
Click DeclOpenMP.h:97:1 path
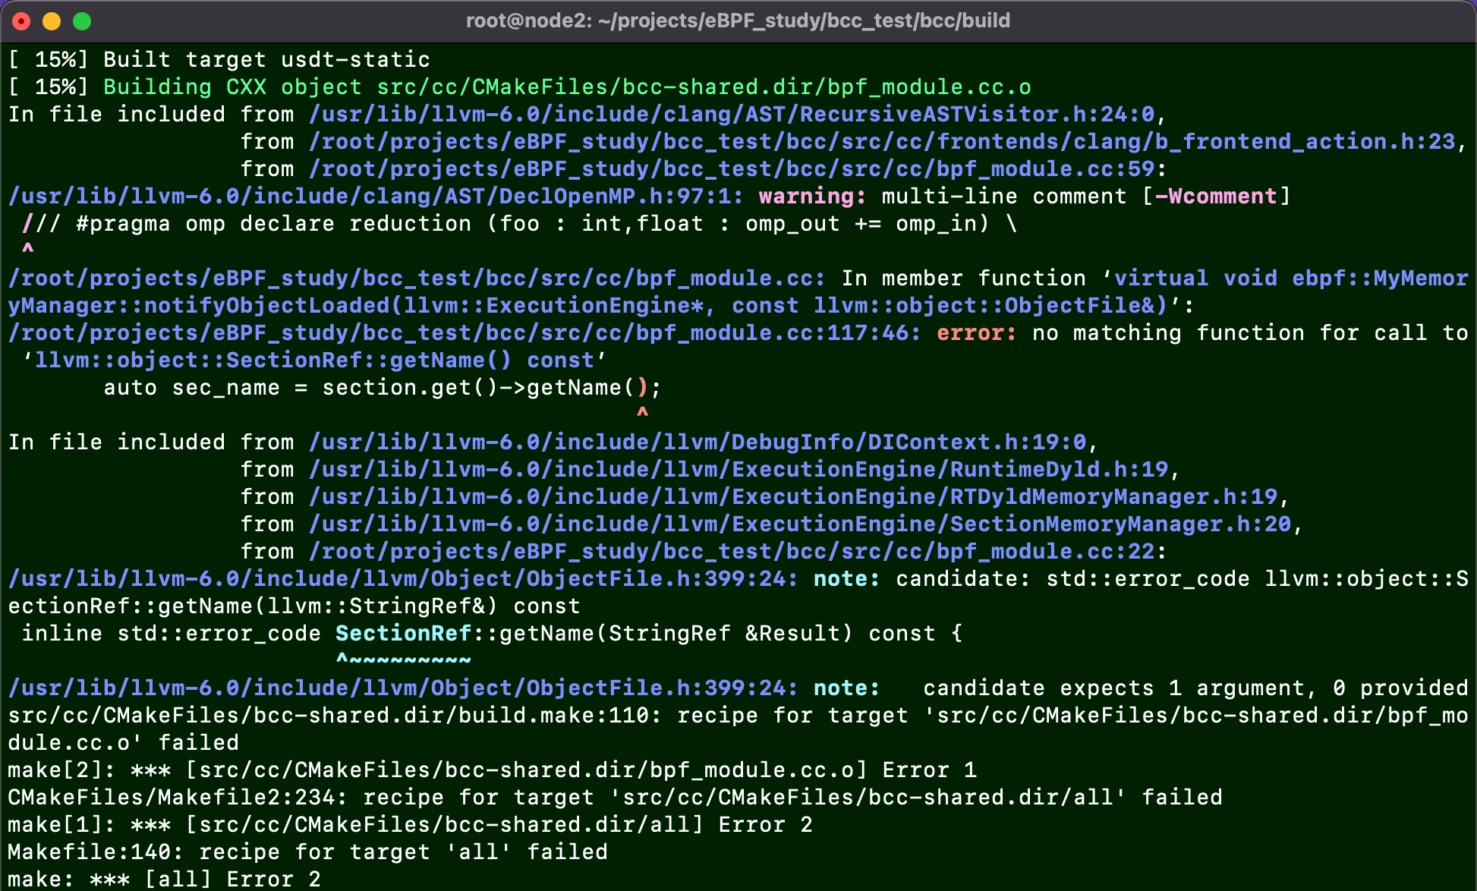point(376,196)
